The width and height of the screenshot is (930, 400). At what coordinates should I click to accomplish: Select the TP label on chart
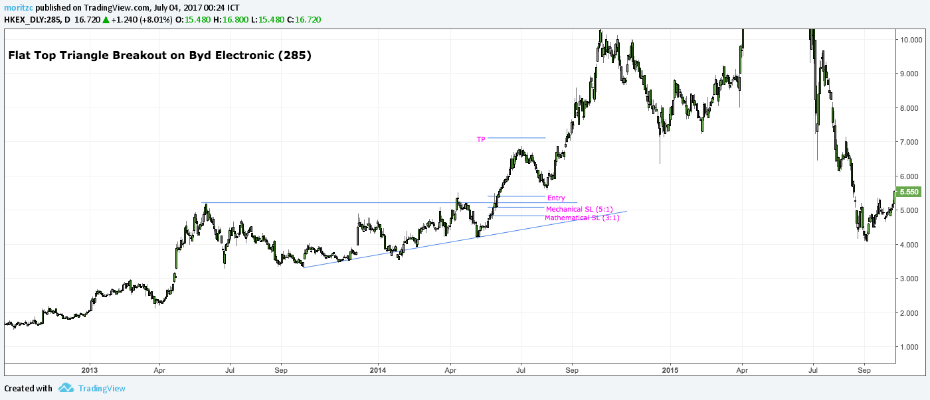(x=481, y=139)
